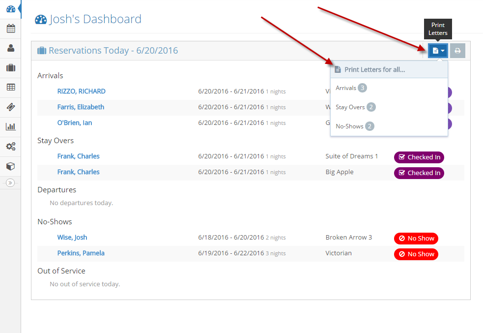The image size is (483, 333).
Task: Click the printer icon button
Action: pyautogui.click(x=457, y=51)
